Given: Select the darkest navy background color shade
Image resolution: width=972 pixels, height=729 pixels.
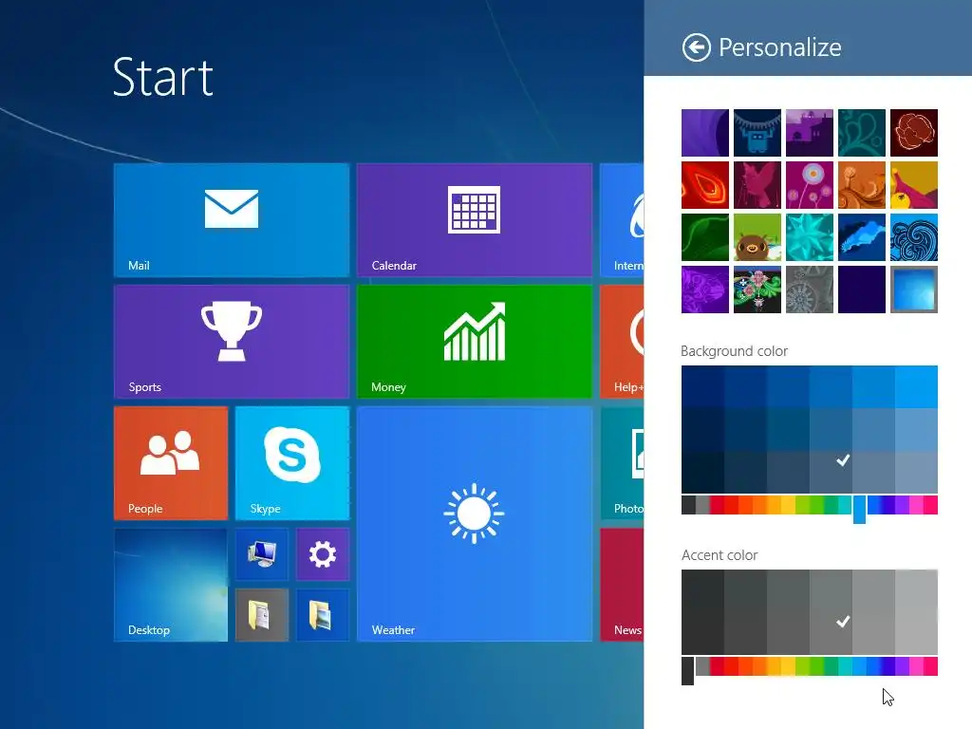Looking at the screenshot, I should (x=702, y=473).
